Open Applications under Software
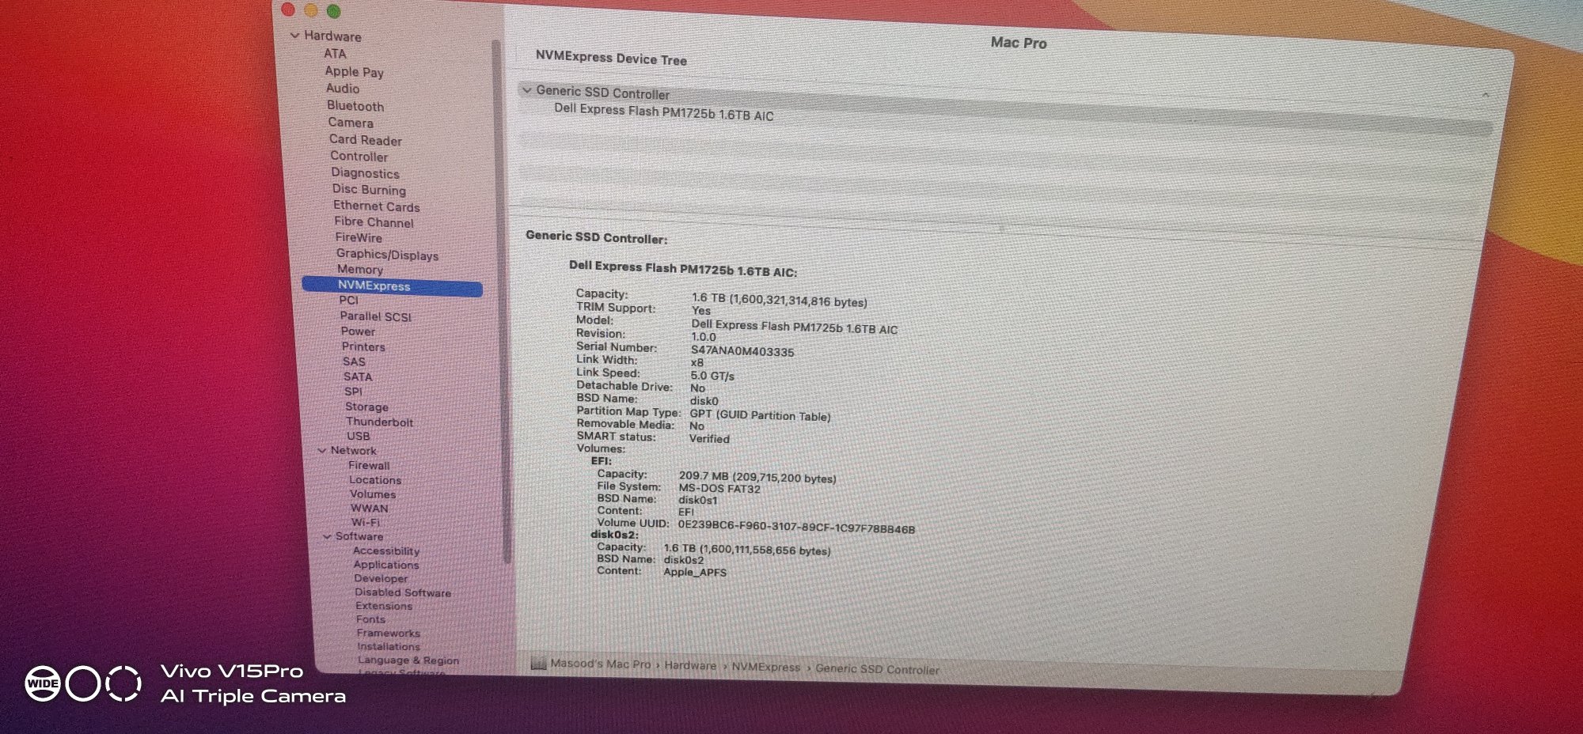This screenshot has width=1583, height=734. tap(386, 565)
